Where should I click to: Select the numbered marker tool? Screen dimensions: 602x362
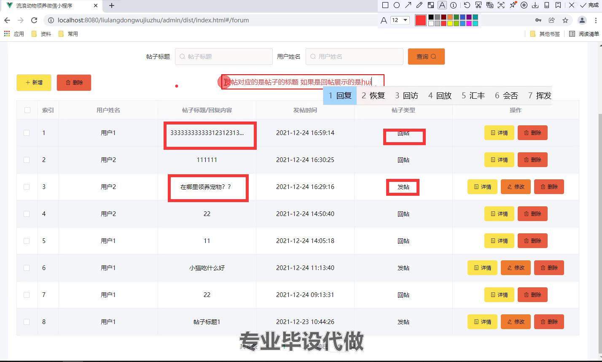[453, 5]
